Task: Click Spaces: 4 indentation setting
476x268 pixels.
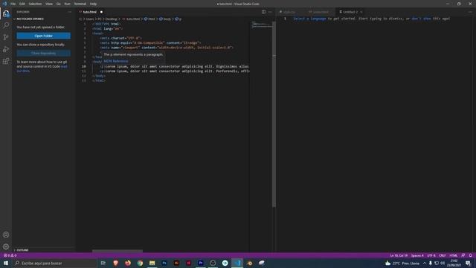Action: point(417,255)
